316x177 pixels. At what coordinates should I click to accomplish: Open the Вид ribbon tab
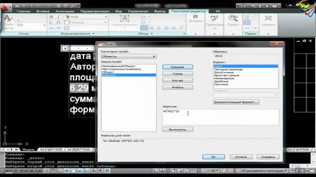(x=118, y=11)
